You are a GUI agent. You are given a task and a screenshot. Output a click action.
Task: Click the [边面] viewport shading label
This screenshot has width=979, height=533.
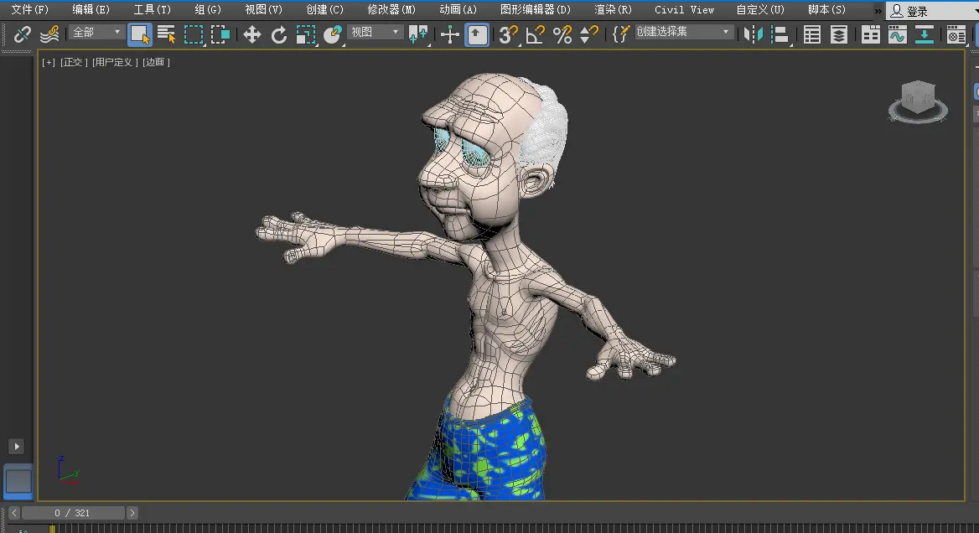coord(157,62)
